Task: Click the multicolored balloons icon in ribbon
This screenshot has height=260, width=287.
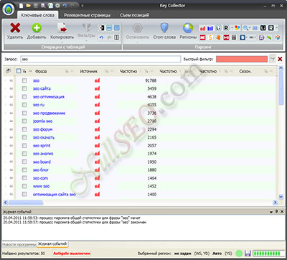Action: pyautogui.click(x=237, y=28)
